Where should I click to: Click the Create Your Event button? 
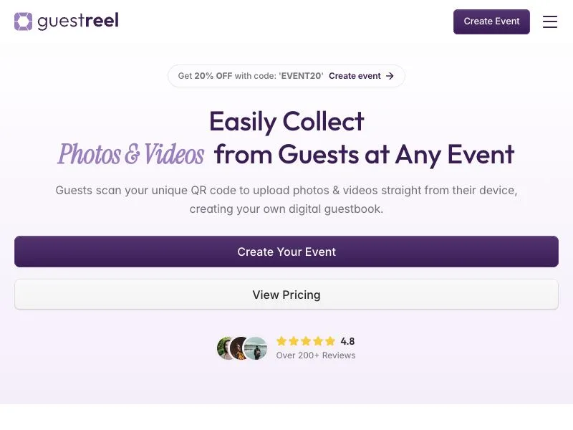[x=286, y=252]
